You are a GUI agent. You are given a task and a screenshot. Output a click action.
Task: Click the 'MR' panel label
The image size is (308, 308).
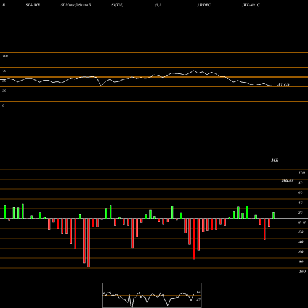[275, 160]
